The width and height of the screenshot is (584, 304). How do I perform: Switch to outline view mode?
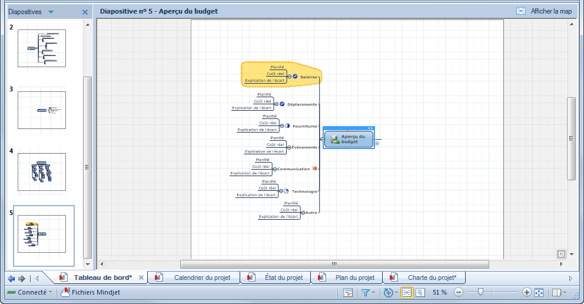(x=420, y=292)
